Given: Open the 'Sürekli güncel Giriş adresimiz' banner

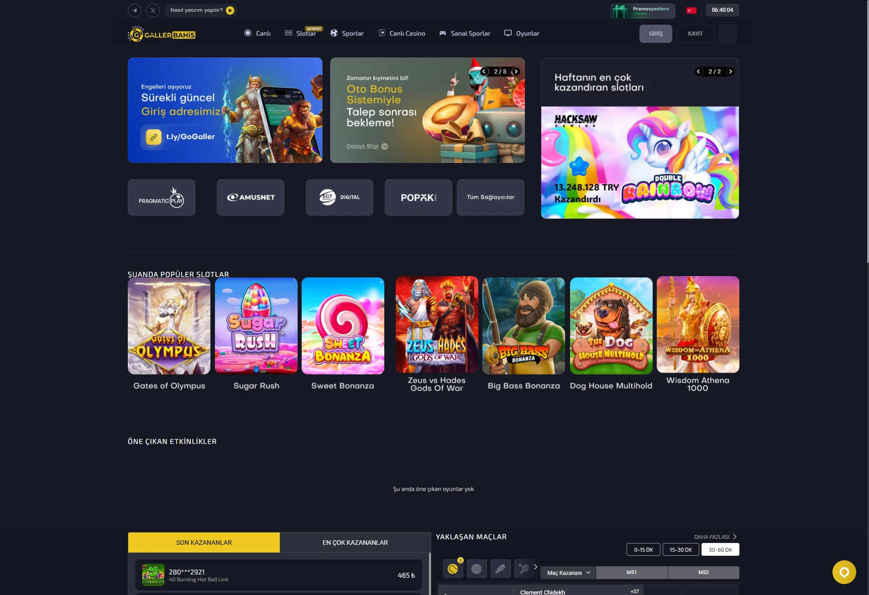Looking at the screenshot, I should pyautogui.click(x=225, y=110).
